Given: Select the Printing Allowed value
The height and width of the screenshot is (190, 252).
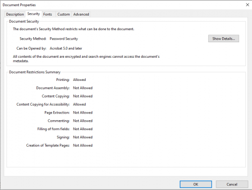Looking at the screenshot, I should pos(79,80).
